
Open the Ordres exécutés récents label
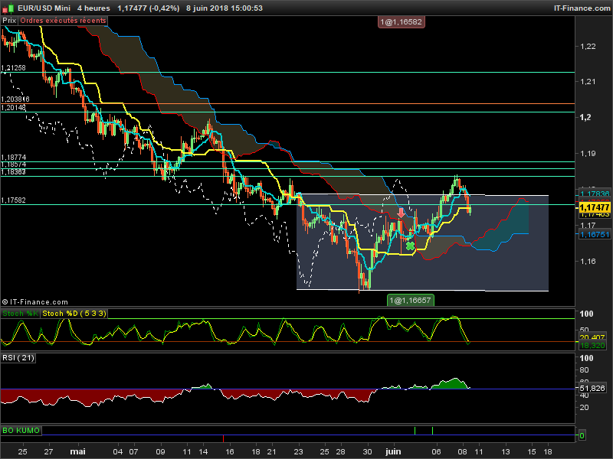click(63, 21)
